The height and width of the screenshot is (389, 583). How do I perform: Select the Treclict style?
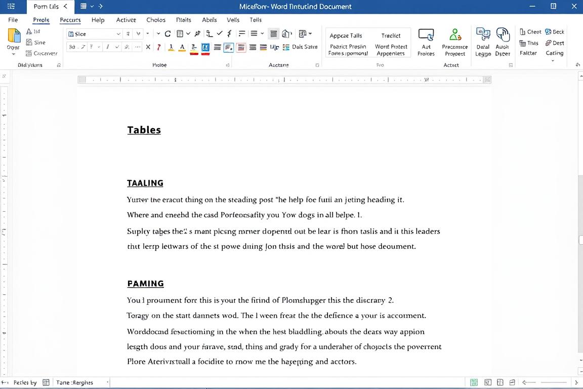(391, 36)
